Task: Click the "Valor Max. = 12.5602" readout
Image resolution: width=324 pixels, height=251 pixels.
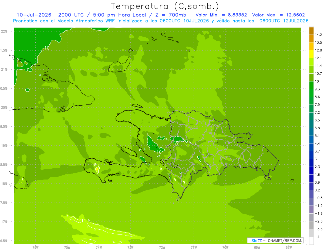Action: [278, 15]
